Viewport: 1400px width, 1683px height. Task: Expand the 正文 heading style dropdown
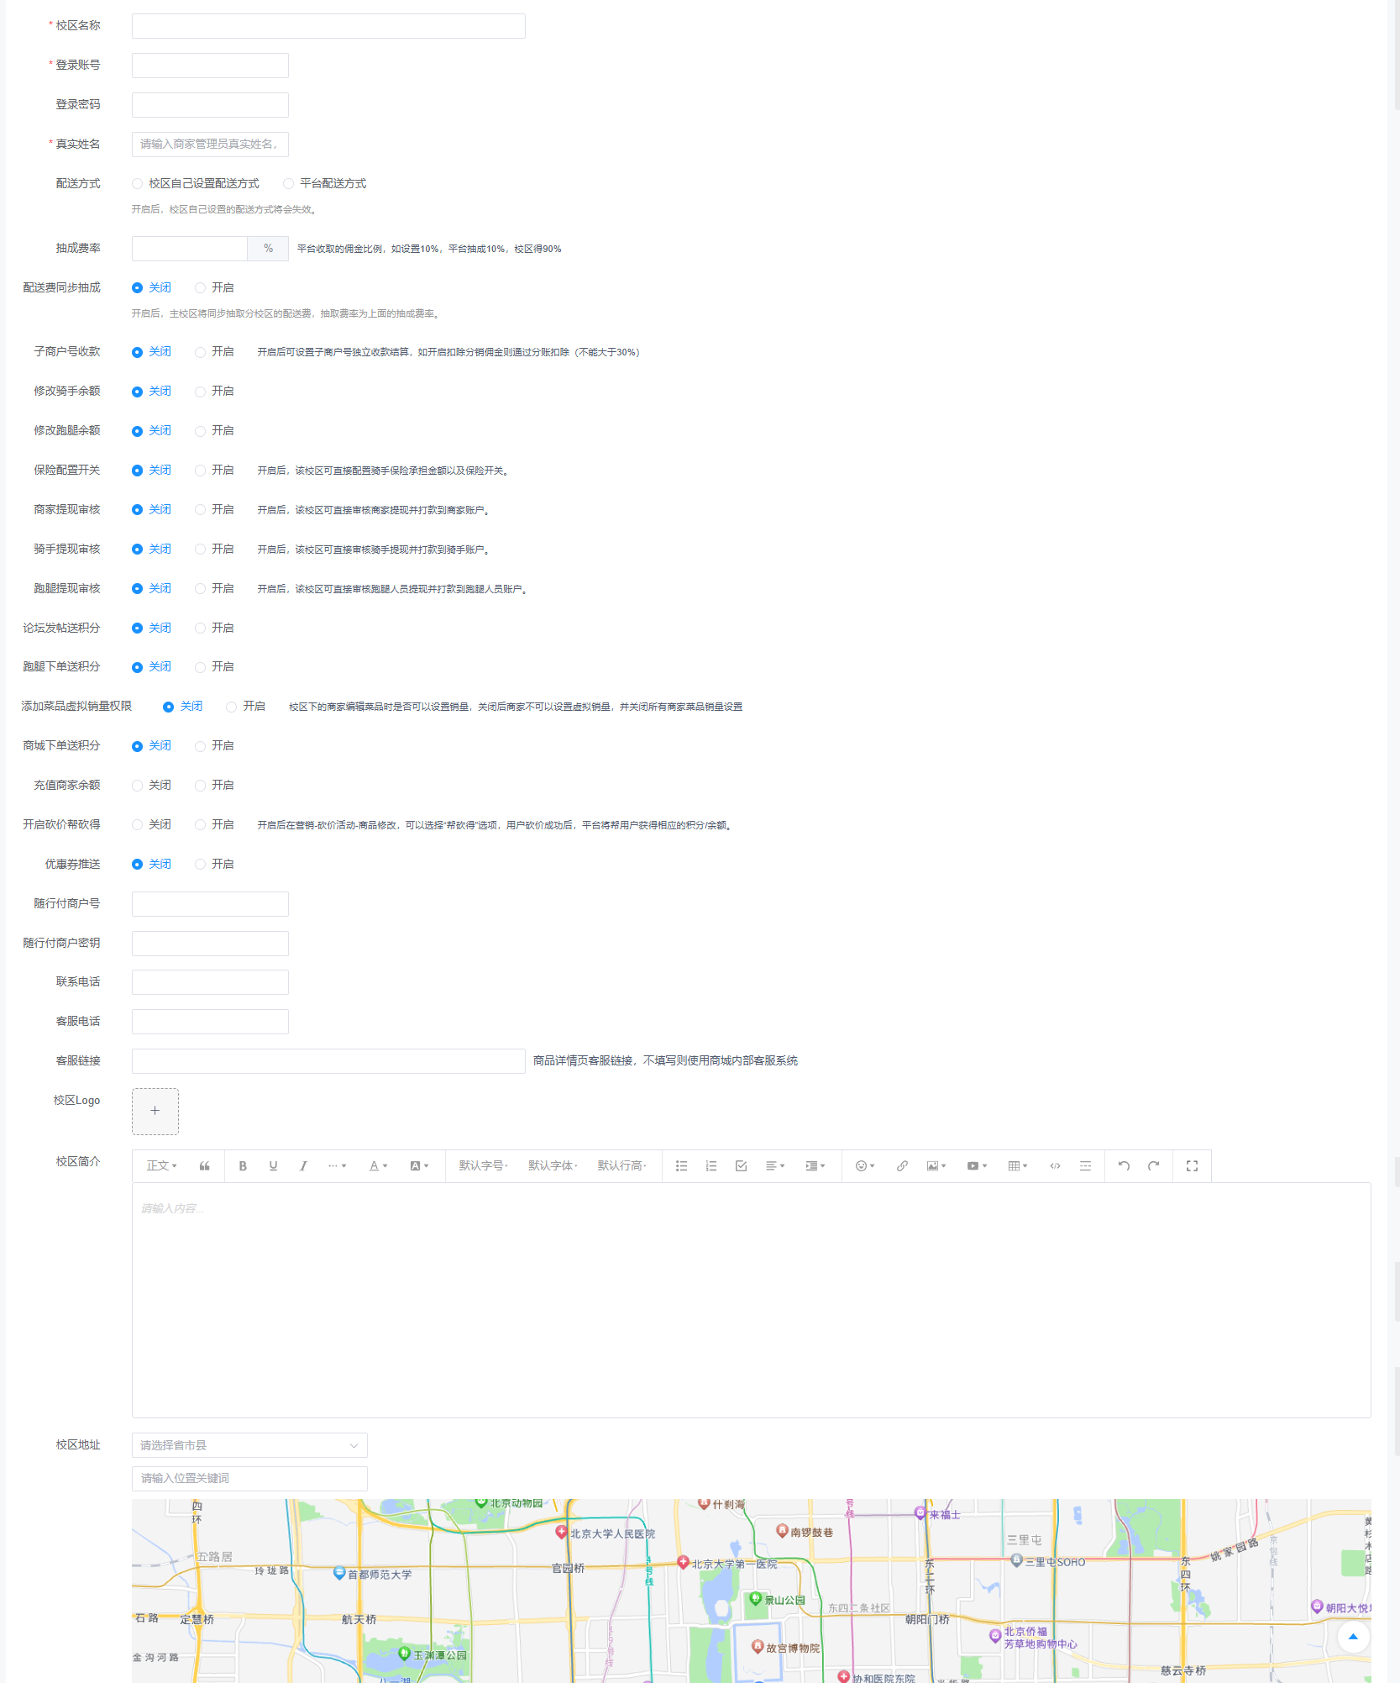(161, 1165)
